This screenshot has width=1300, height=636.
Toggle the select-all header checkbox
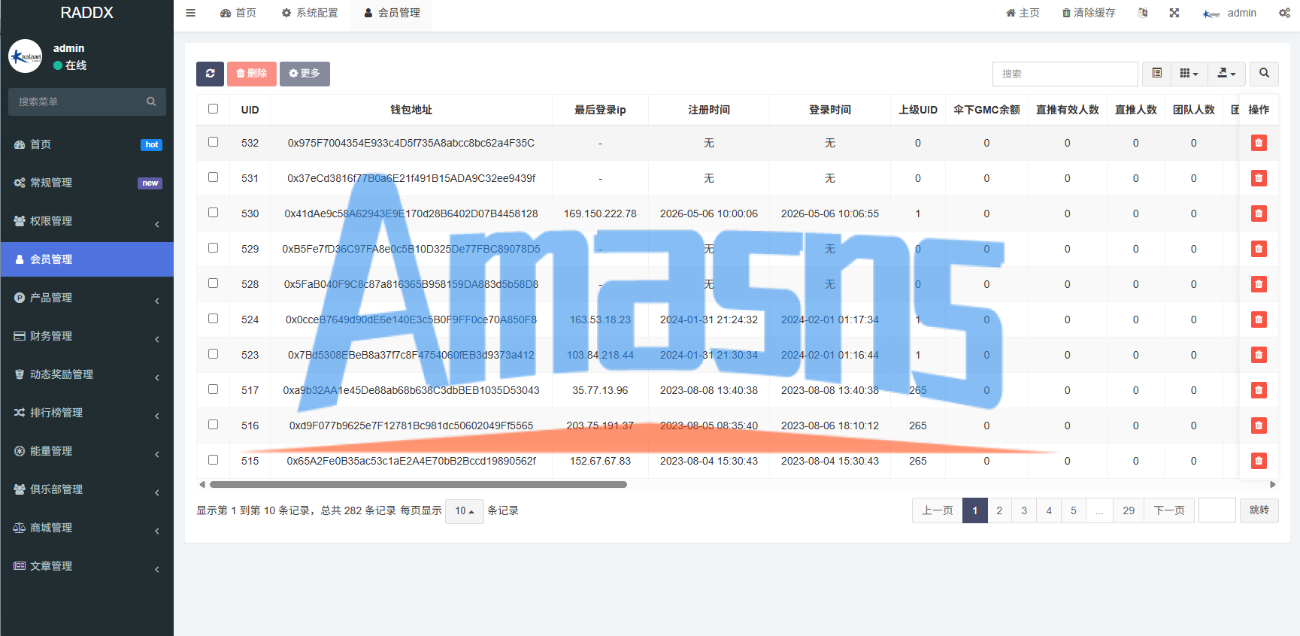[x=214, y=109]
